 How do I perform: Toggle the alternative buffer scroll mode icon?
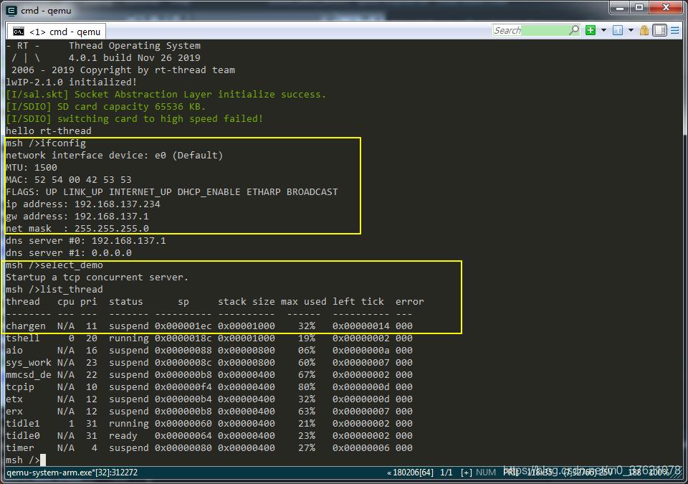[659, 30]
